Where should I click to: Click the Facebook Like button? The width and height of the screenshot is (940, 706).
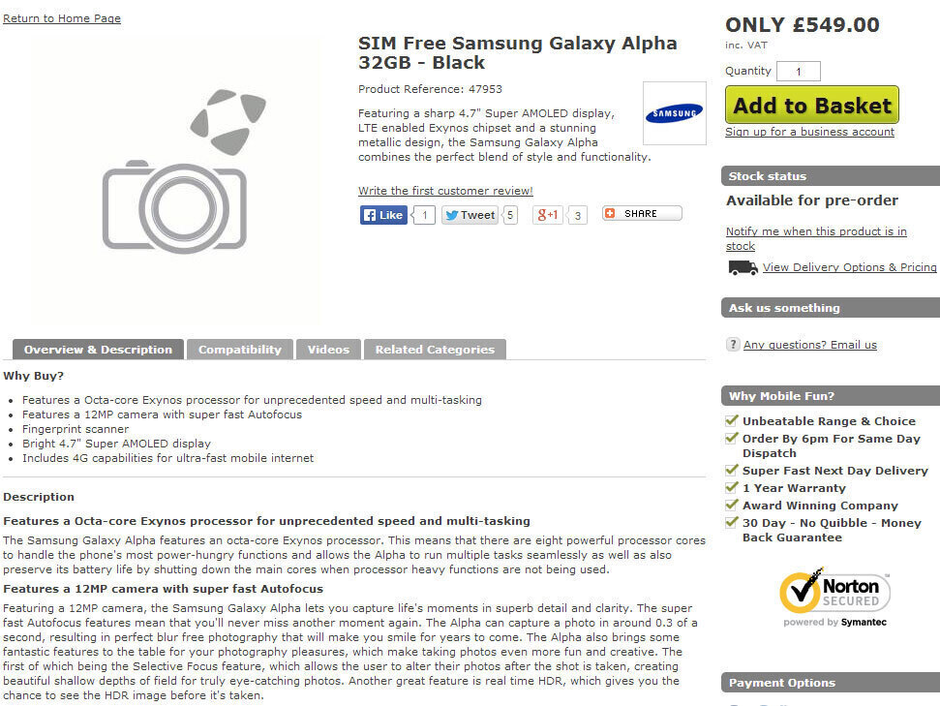tap(383, 215)
